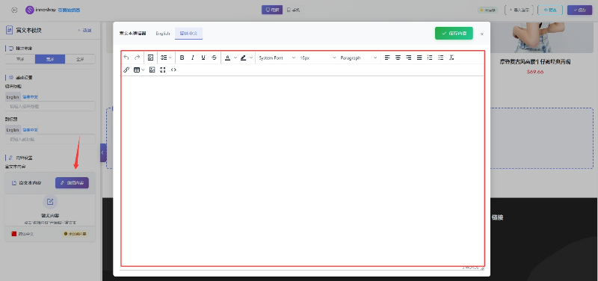This screenshot has width=598, height=281.
Task: Select the simplified Chinese editor tab
Action: coord(189,34)
